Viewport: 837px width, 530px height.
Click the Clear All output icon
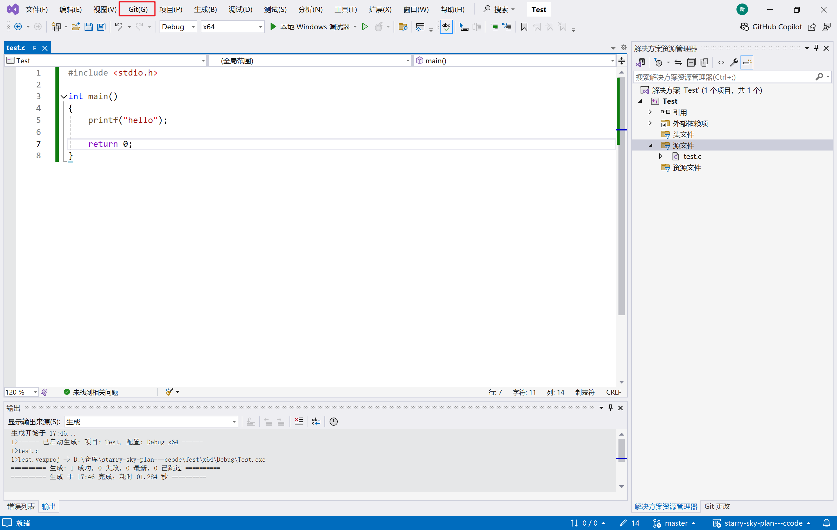[x=298, y=421]
